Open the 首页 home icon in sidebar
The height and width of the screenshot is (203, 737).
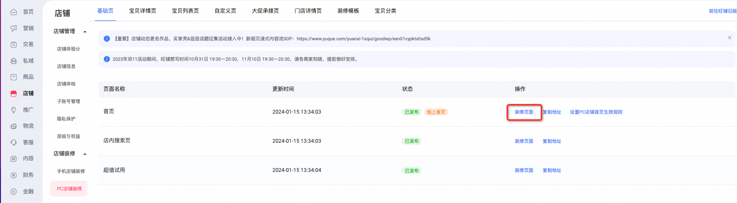[14, 12]
